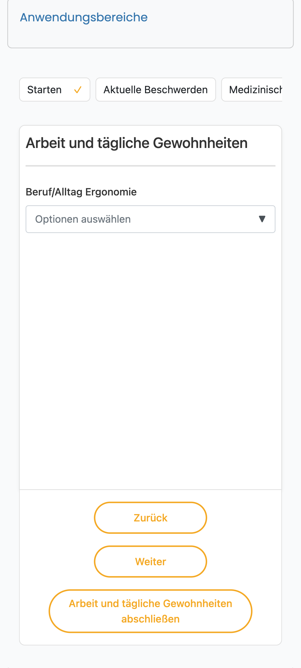The width and height of the screenshot is (301, 668).
Task: Click the grey divider line under the heading
Action: point(150,166)
